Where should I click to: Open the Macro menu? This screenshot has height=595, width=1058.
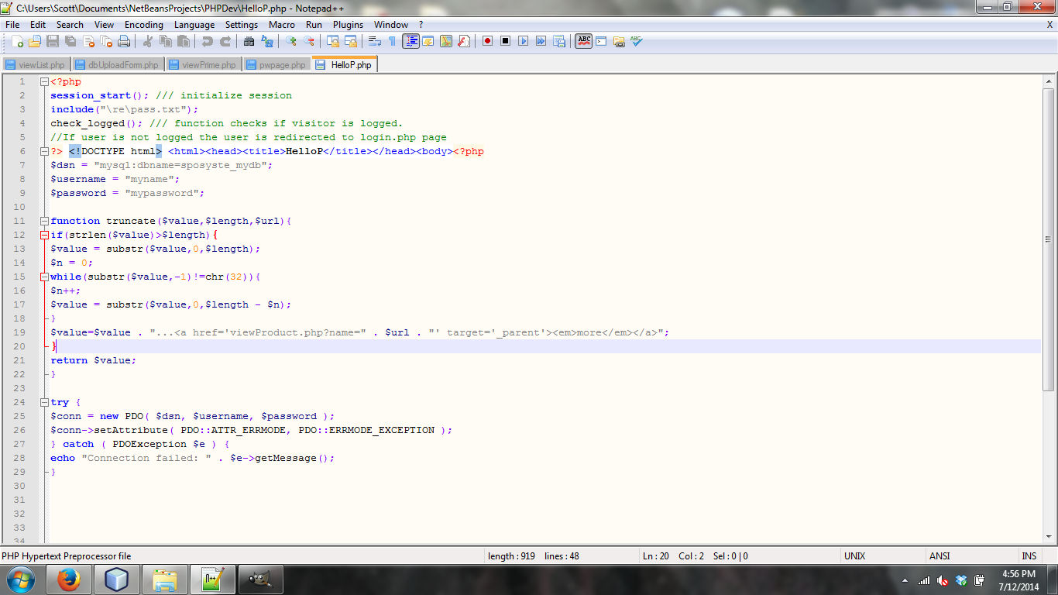282,25
